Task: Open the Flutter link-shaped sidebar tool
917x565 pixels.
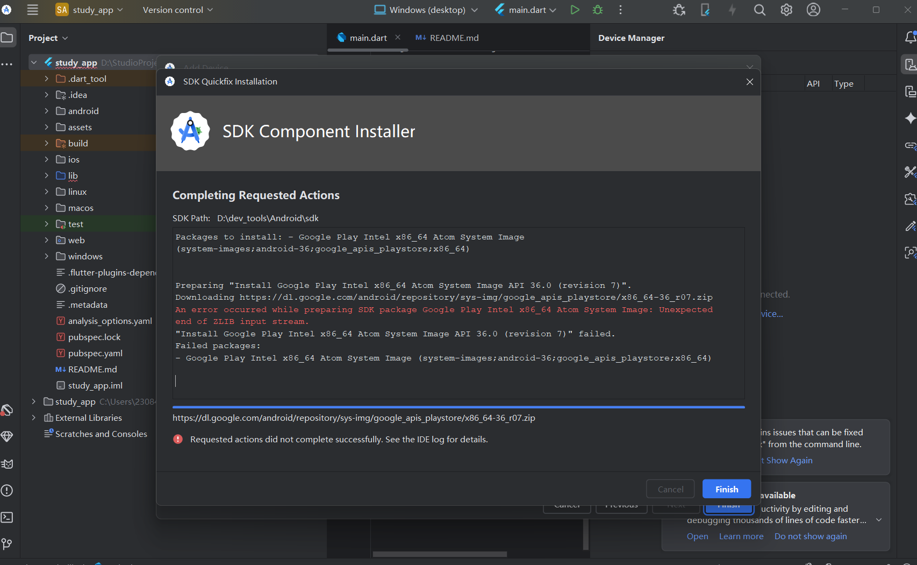Action: click(x=910, y=145)
